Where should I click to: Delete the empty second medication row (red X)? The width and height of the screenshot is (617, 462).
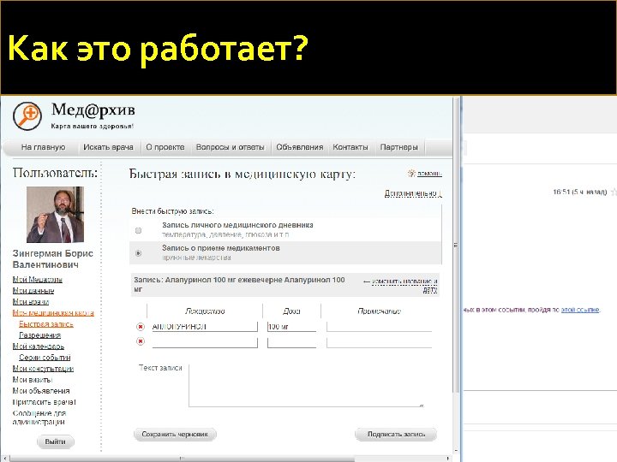click(x=140, y=341)
